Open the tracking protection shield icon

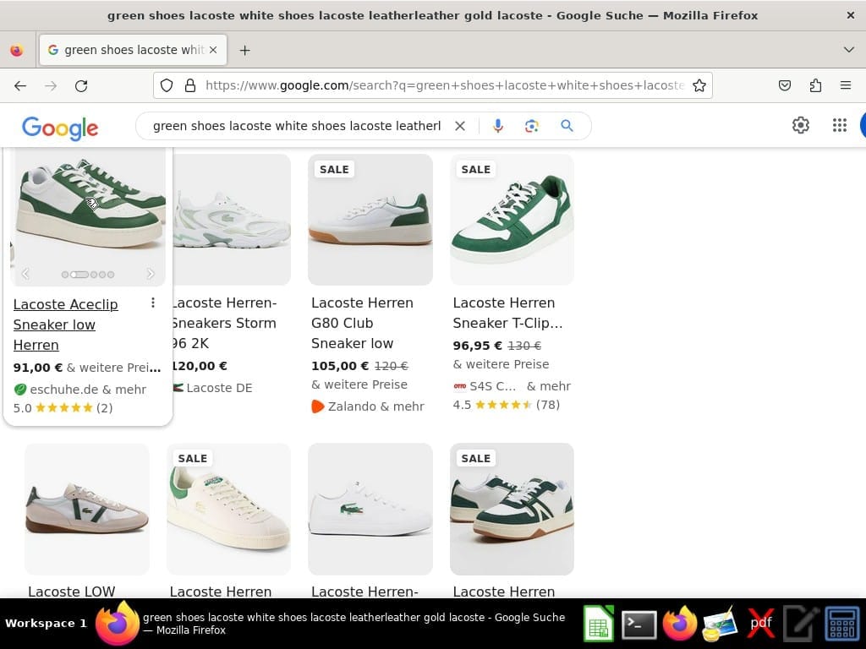[x=167, y=85]
